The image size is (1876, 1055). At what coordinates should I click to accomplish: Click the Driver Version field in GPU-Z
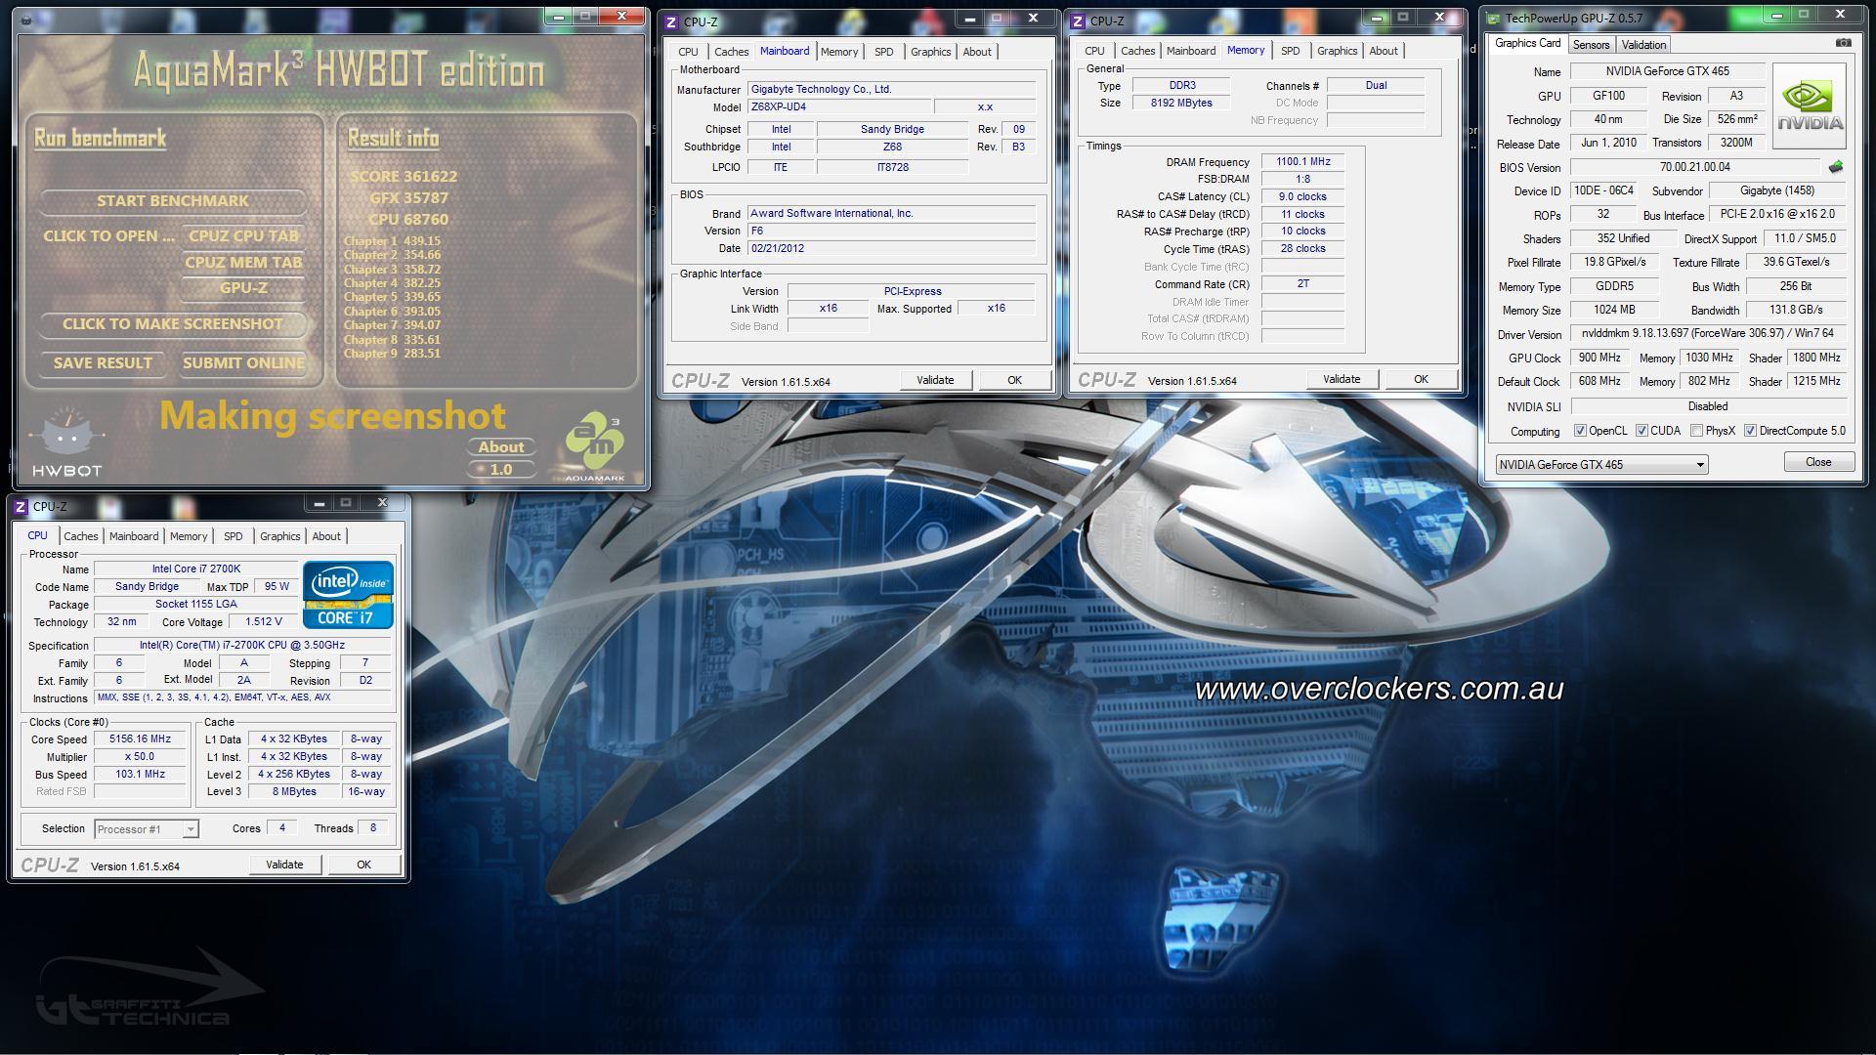(1708, 334)
